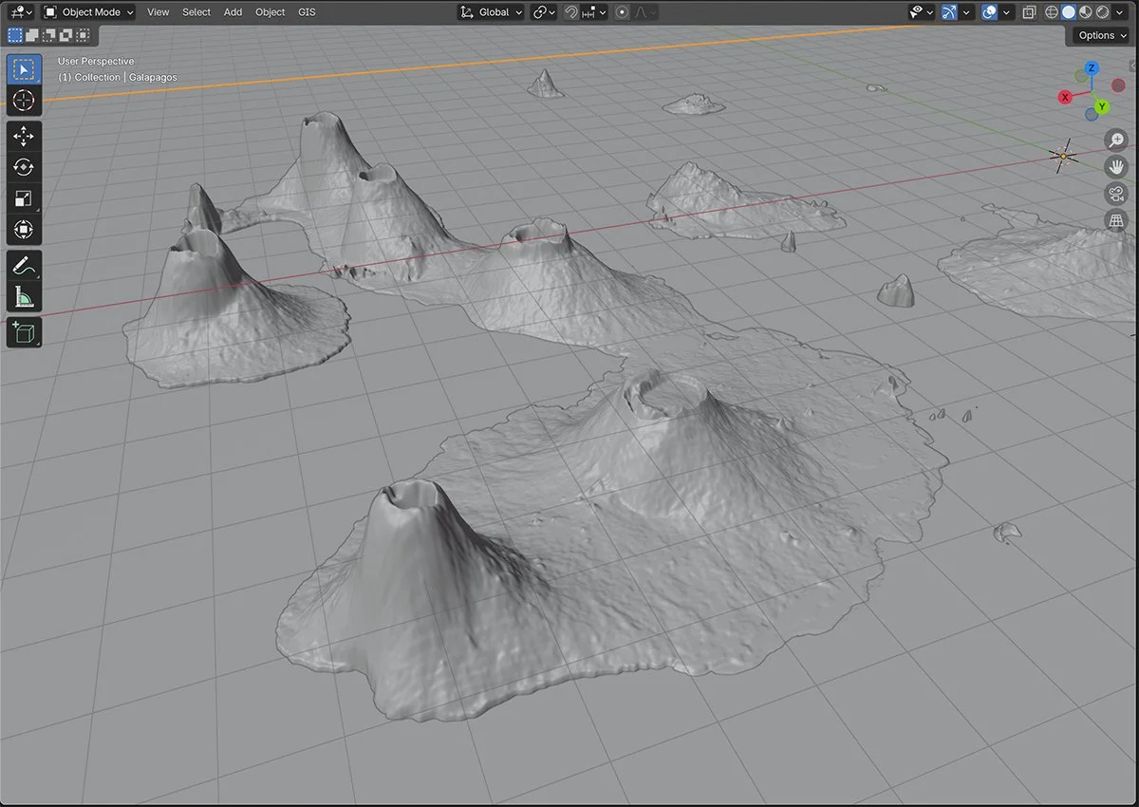Image resolution: width=1139 pixels, height=807 pixels.
Task: Set selection mode to invert
Action: click(x=66, y=35)
